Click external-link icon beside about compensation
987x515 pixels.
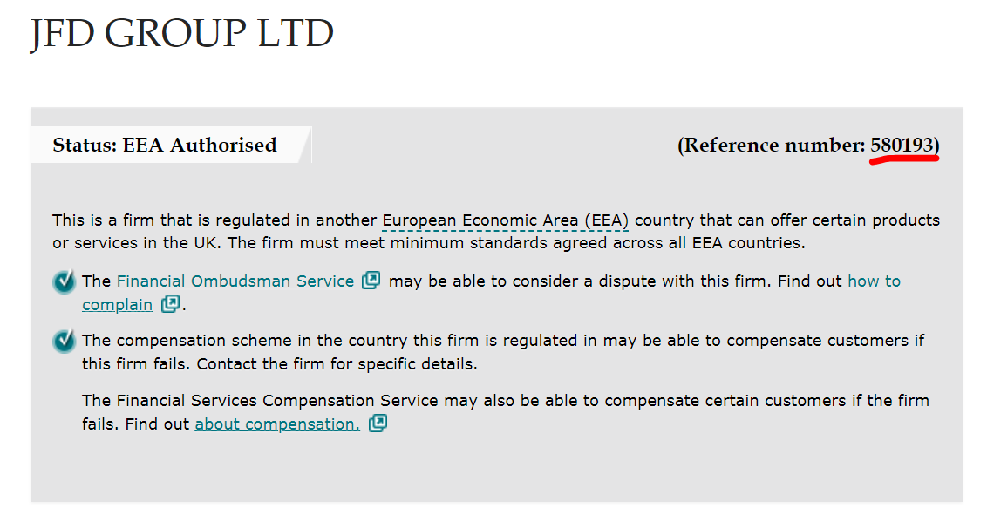pyautogui.click(x=378, y=424)
